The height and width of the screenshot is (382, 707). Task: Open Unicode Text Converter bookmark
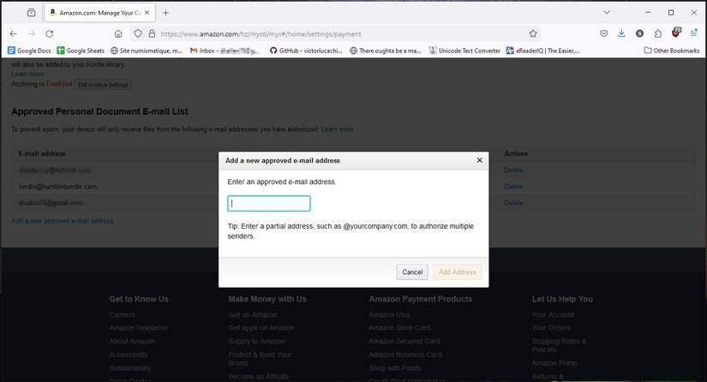pyautogui.click(x=464, y=51)
